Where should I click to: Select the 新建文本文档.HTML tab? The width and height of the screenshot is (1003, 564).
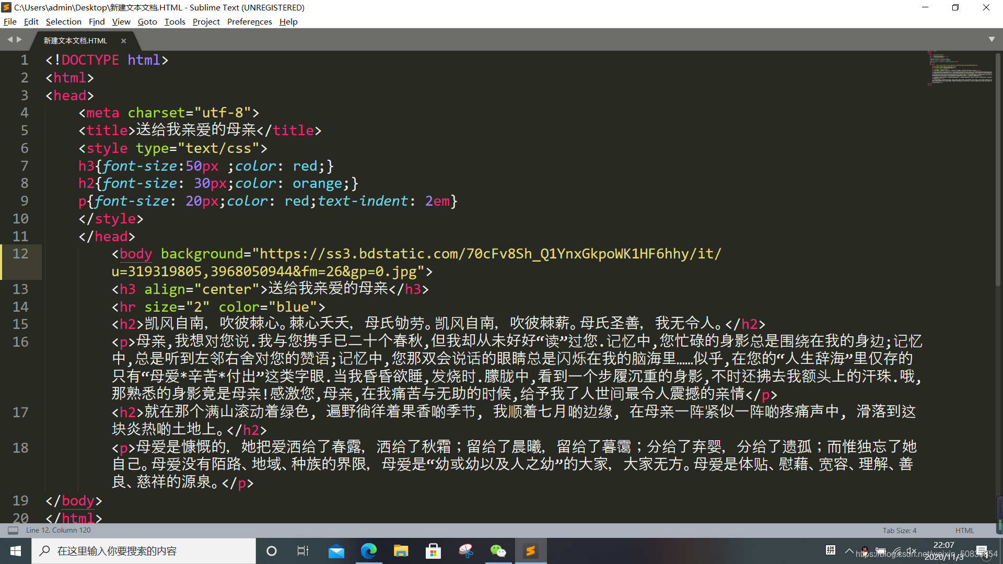75,41
